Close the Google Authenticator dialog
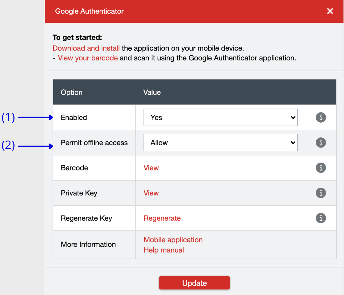344x295 pixels. (x=330, y=11)
